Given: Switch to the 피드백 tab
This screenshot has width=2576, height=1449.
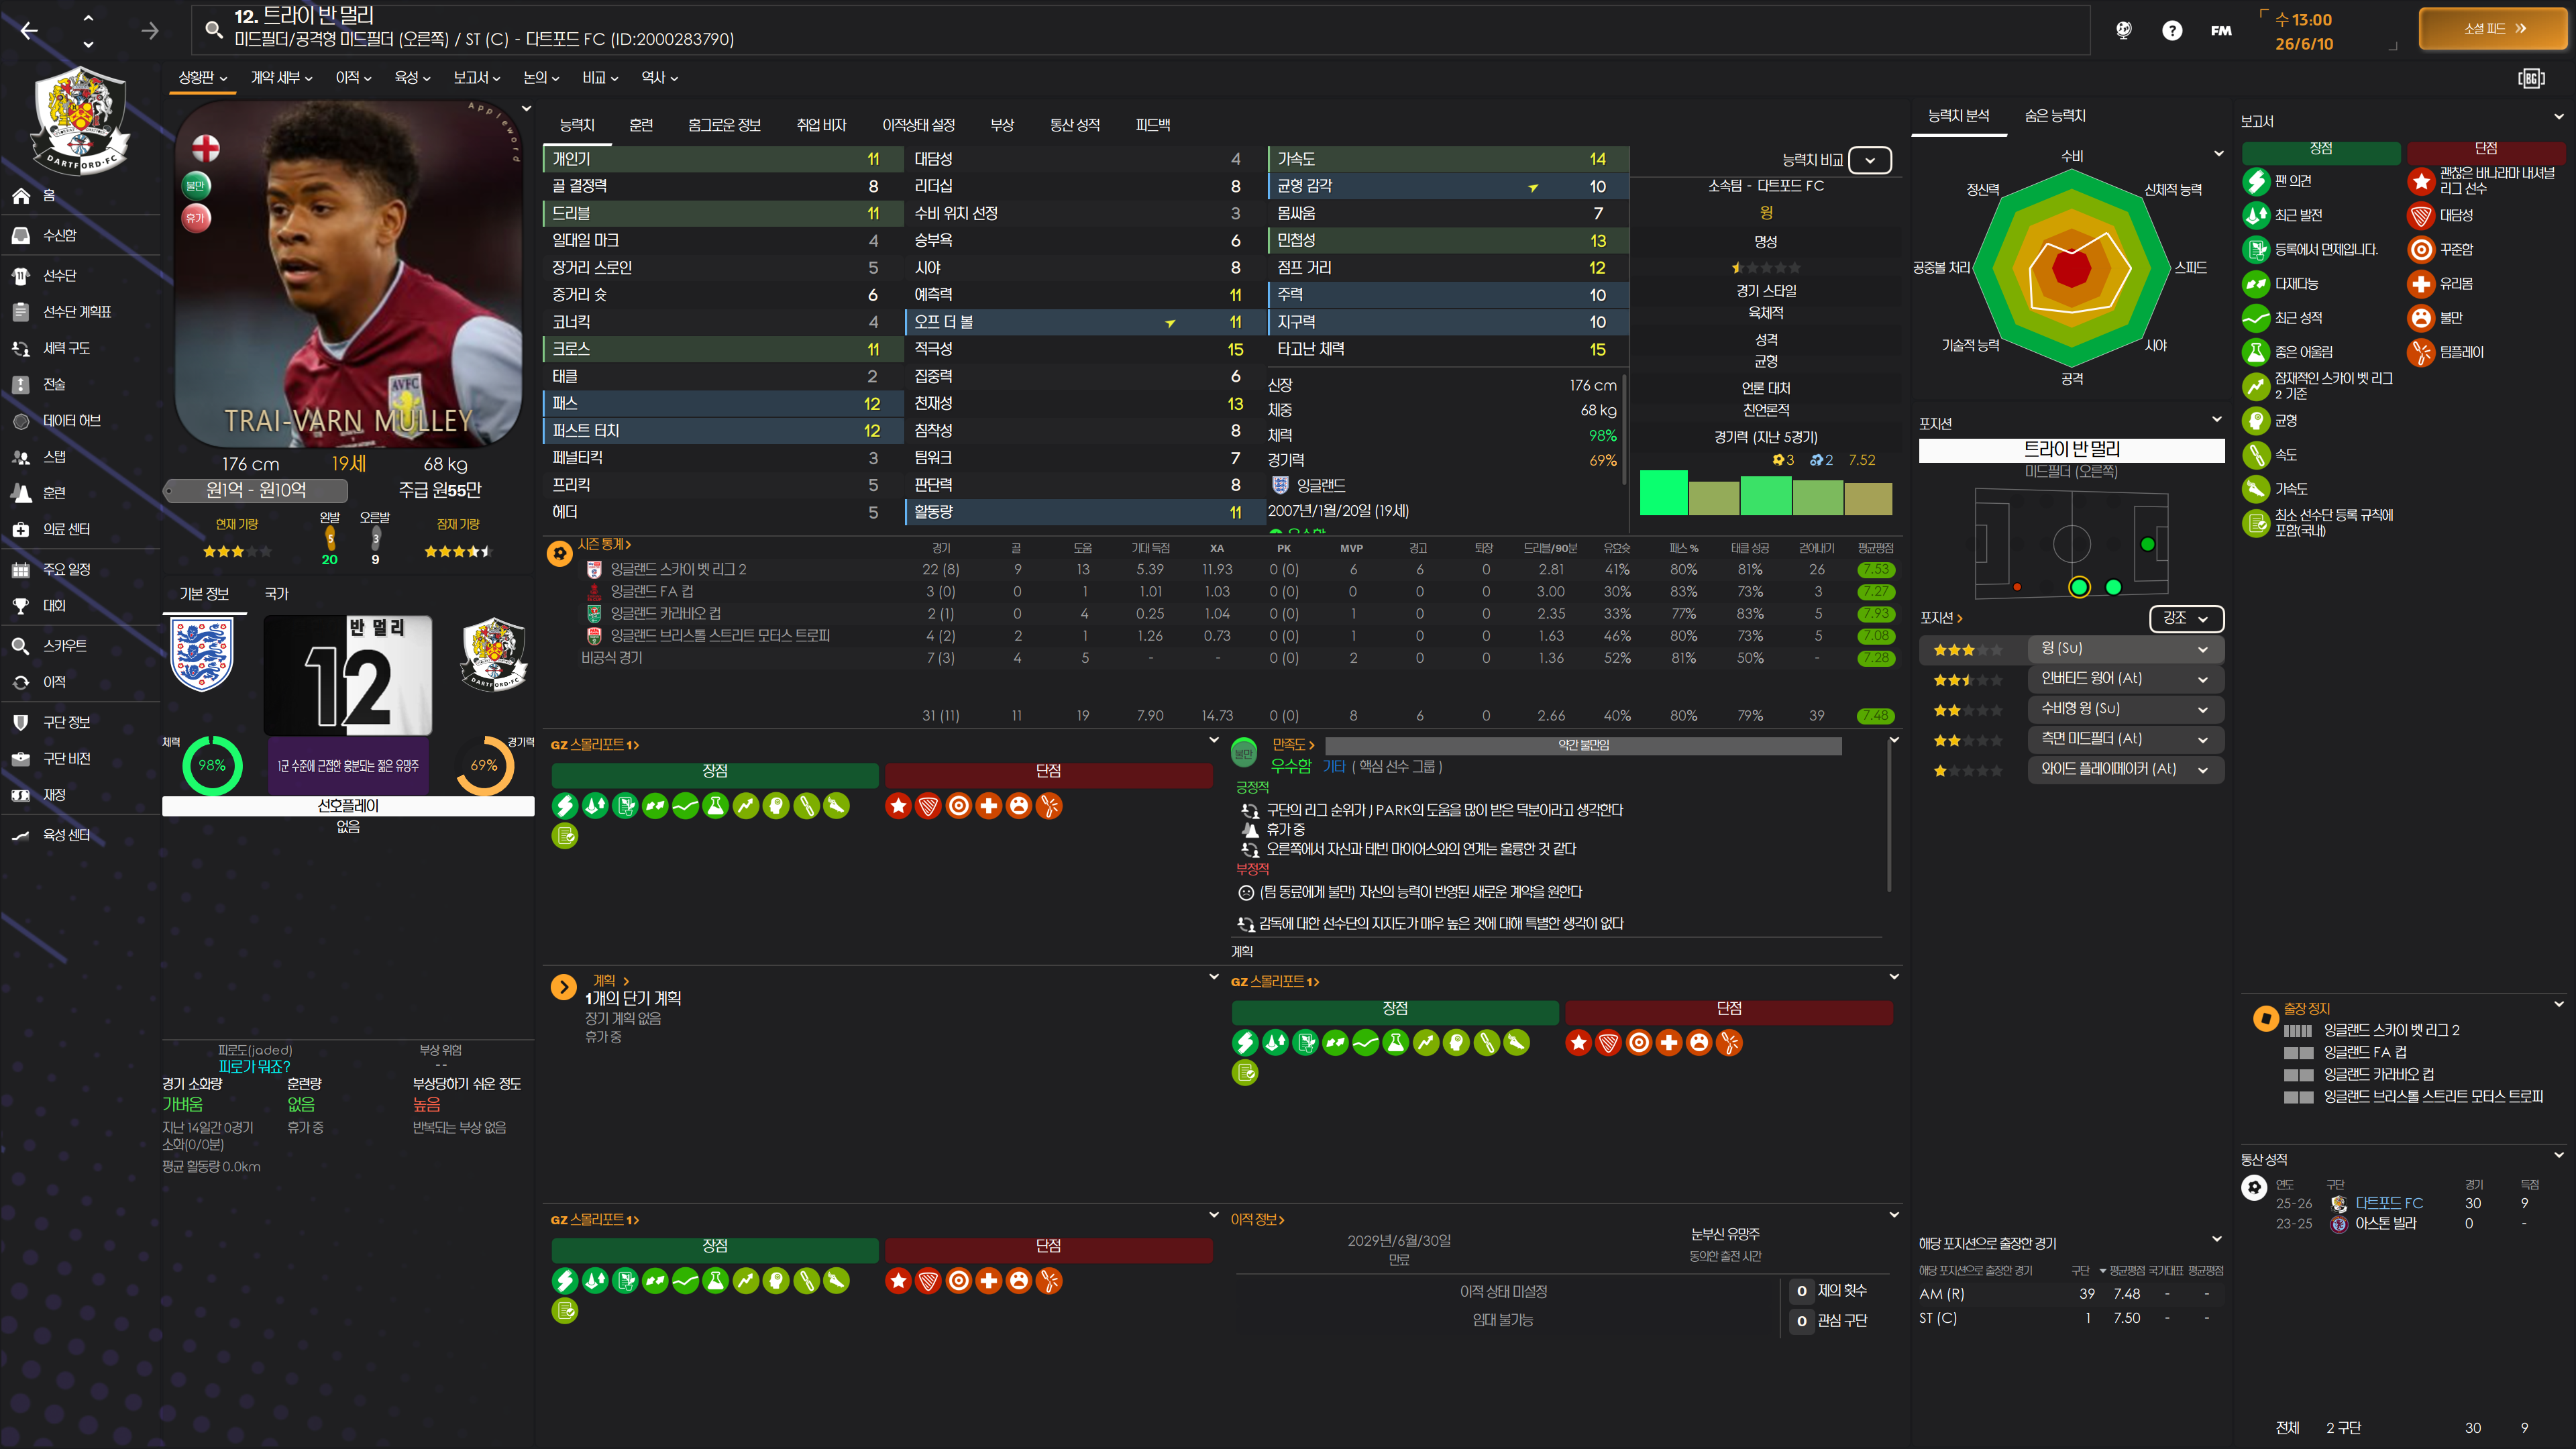Looking at the screenshot, I should (x=1153, y=125).
